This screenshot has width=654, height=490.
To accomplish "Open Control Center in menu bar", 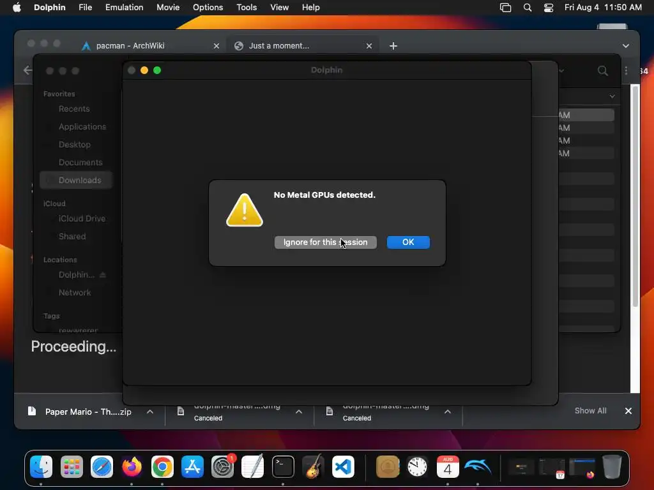I will pos(549,8).
